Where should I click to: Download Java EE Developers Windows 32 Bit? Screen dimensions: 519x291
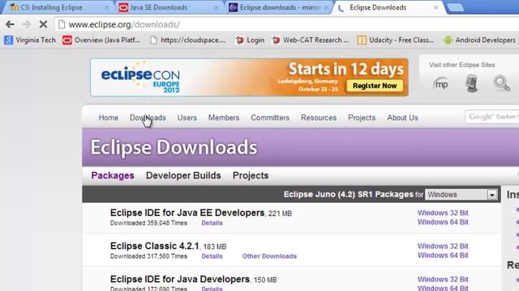pos(443,213)
